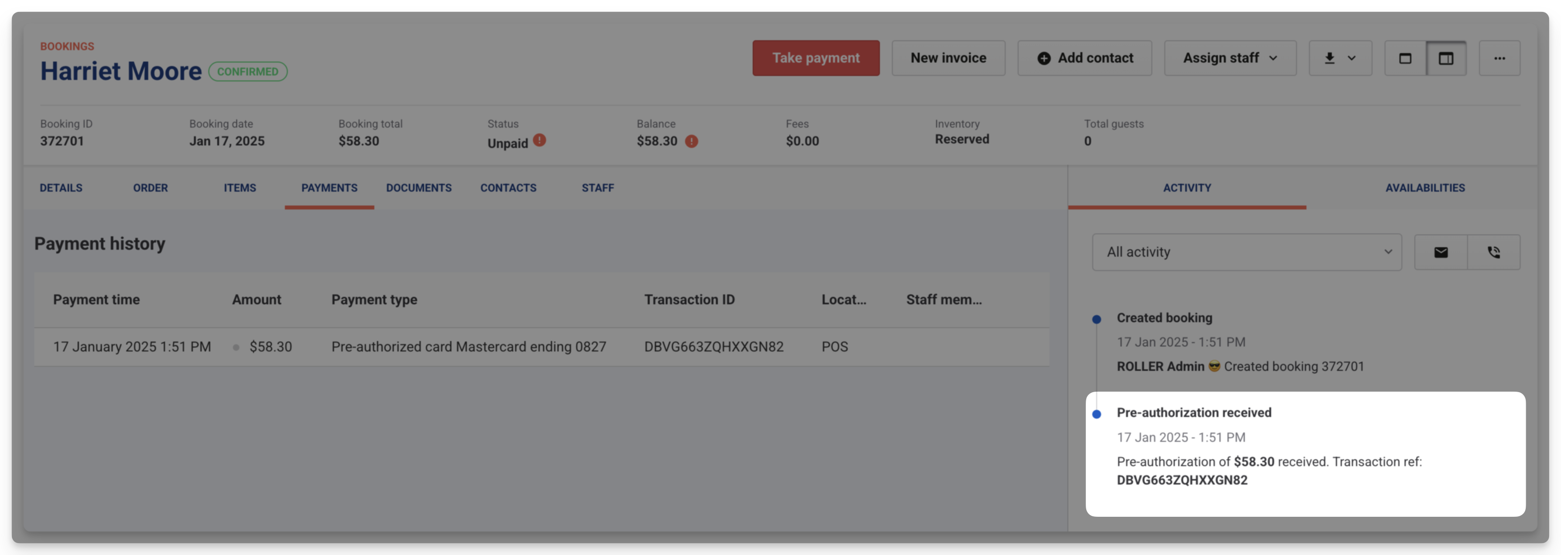This screenshot has height=555, width=1561.
Task: Click the Add contact button
Action: [x=1085, y=58]
